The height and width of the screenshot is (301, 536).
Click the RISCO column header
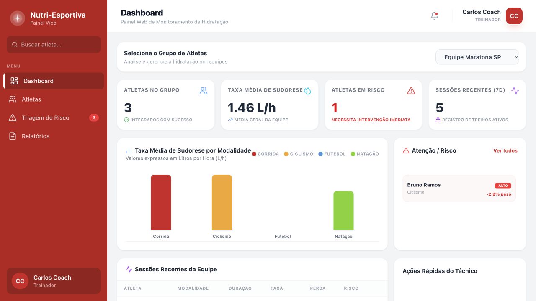(x=351, y=288)
